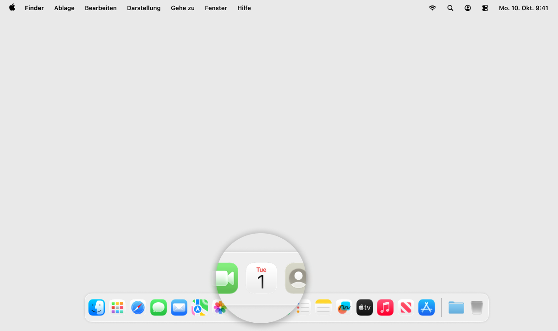
Task: Open the Ablage menu
Action: point(64,8)
